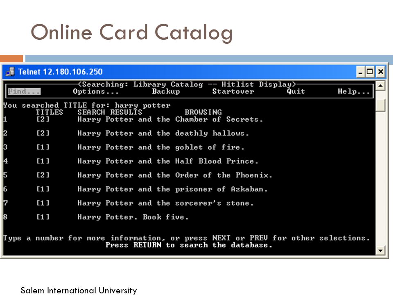The image size is (393, 295).
Task: Open the Help... menu item
Action: pyautogui.click(x=354, y=91)
